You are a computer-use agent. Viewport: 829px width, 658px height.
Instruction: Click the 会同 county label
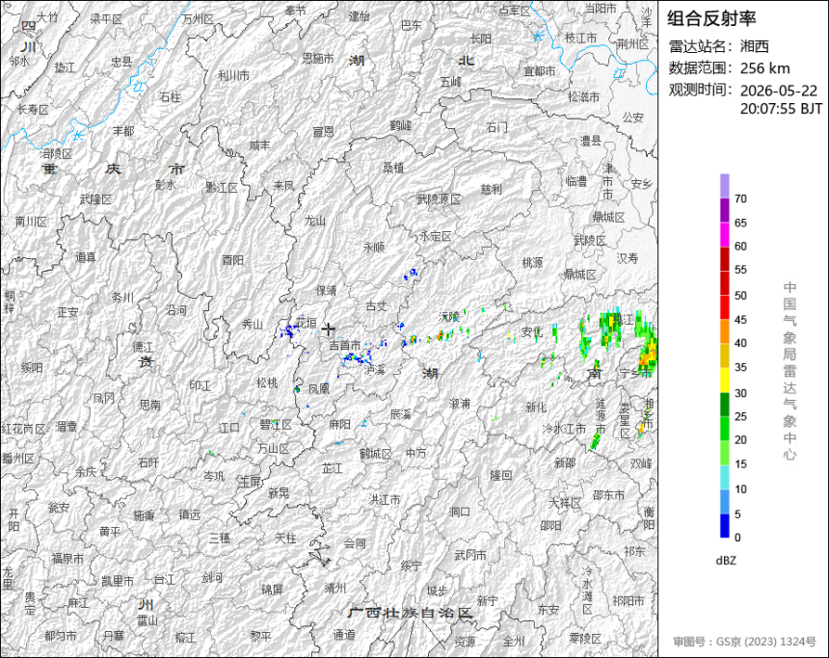coord(354,542)
